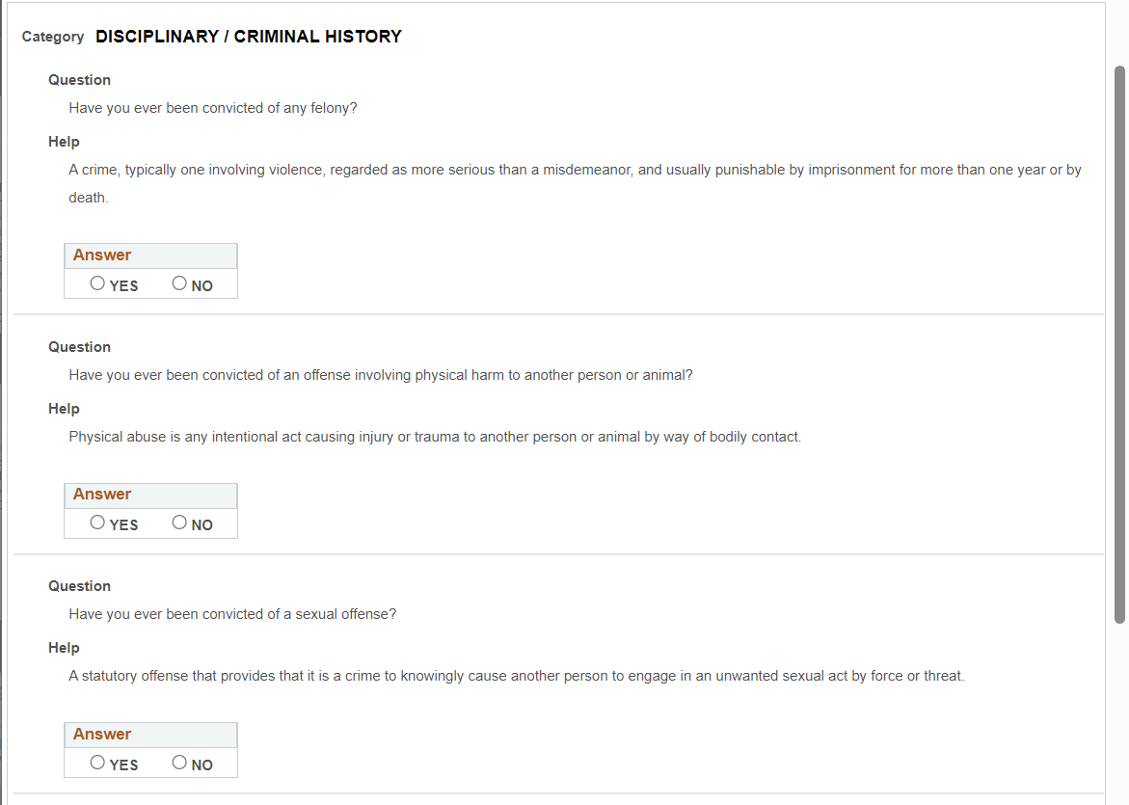Click the scrollbar track below the thumb
1129x805 pixels.
(1119, 713)
